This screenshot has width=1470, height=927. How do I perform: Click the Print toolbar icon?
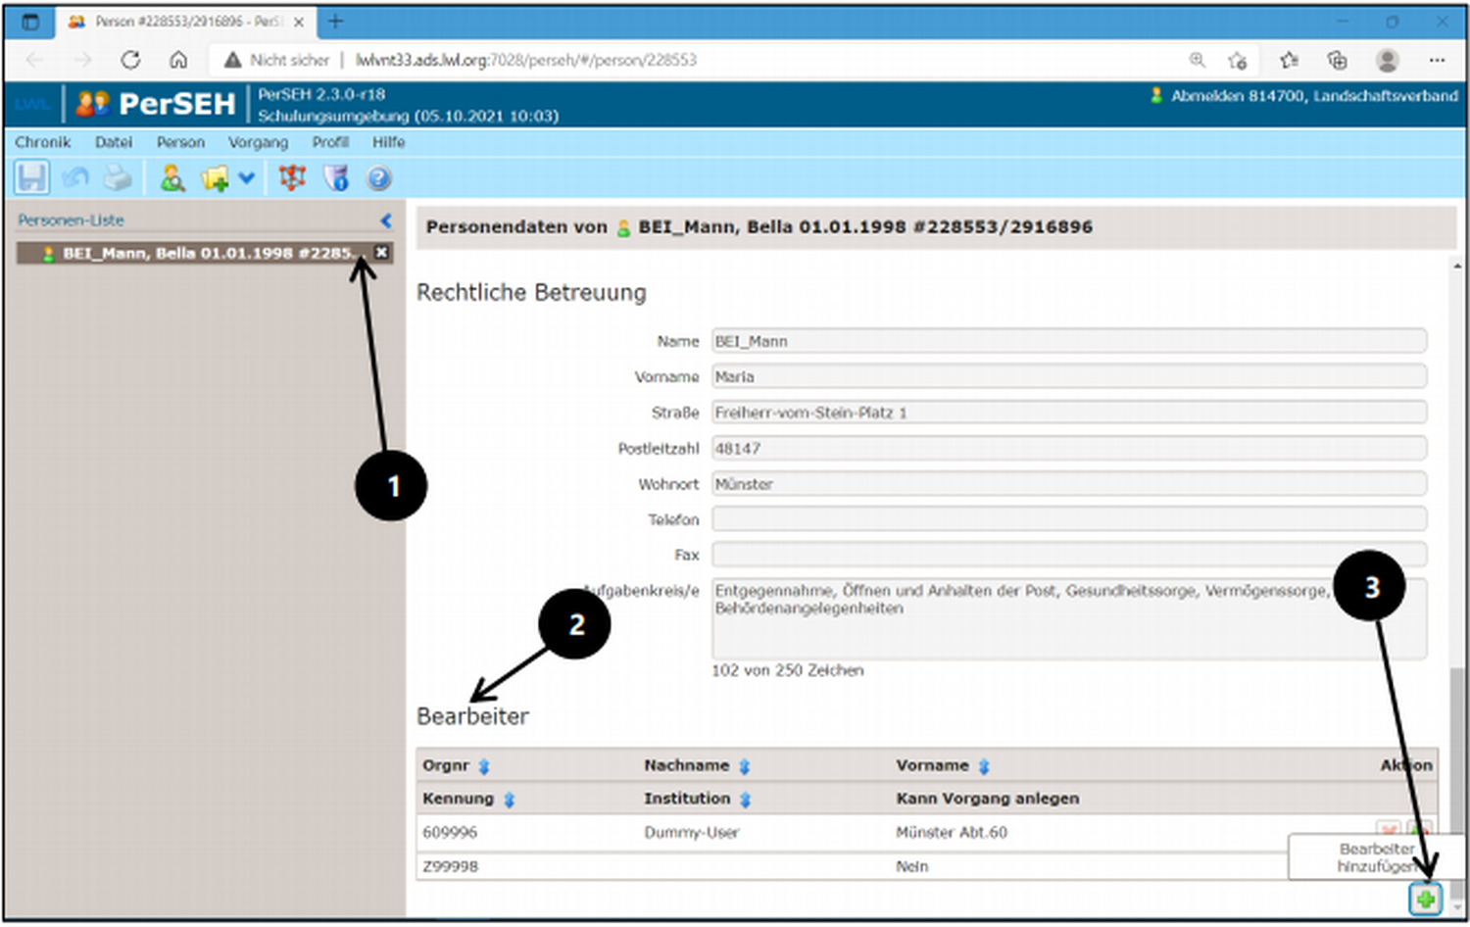[118, 178]
